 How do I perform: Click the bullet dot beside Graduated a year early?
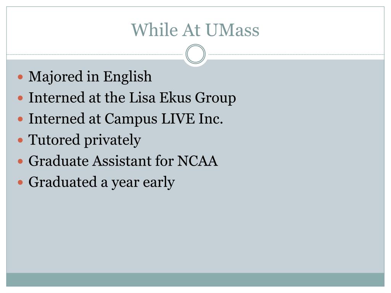click(x=21, y=183)
